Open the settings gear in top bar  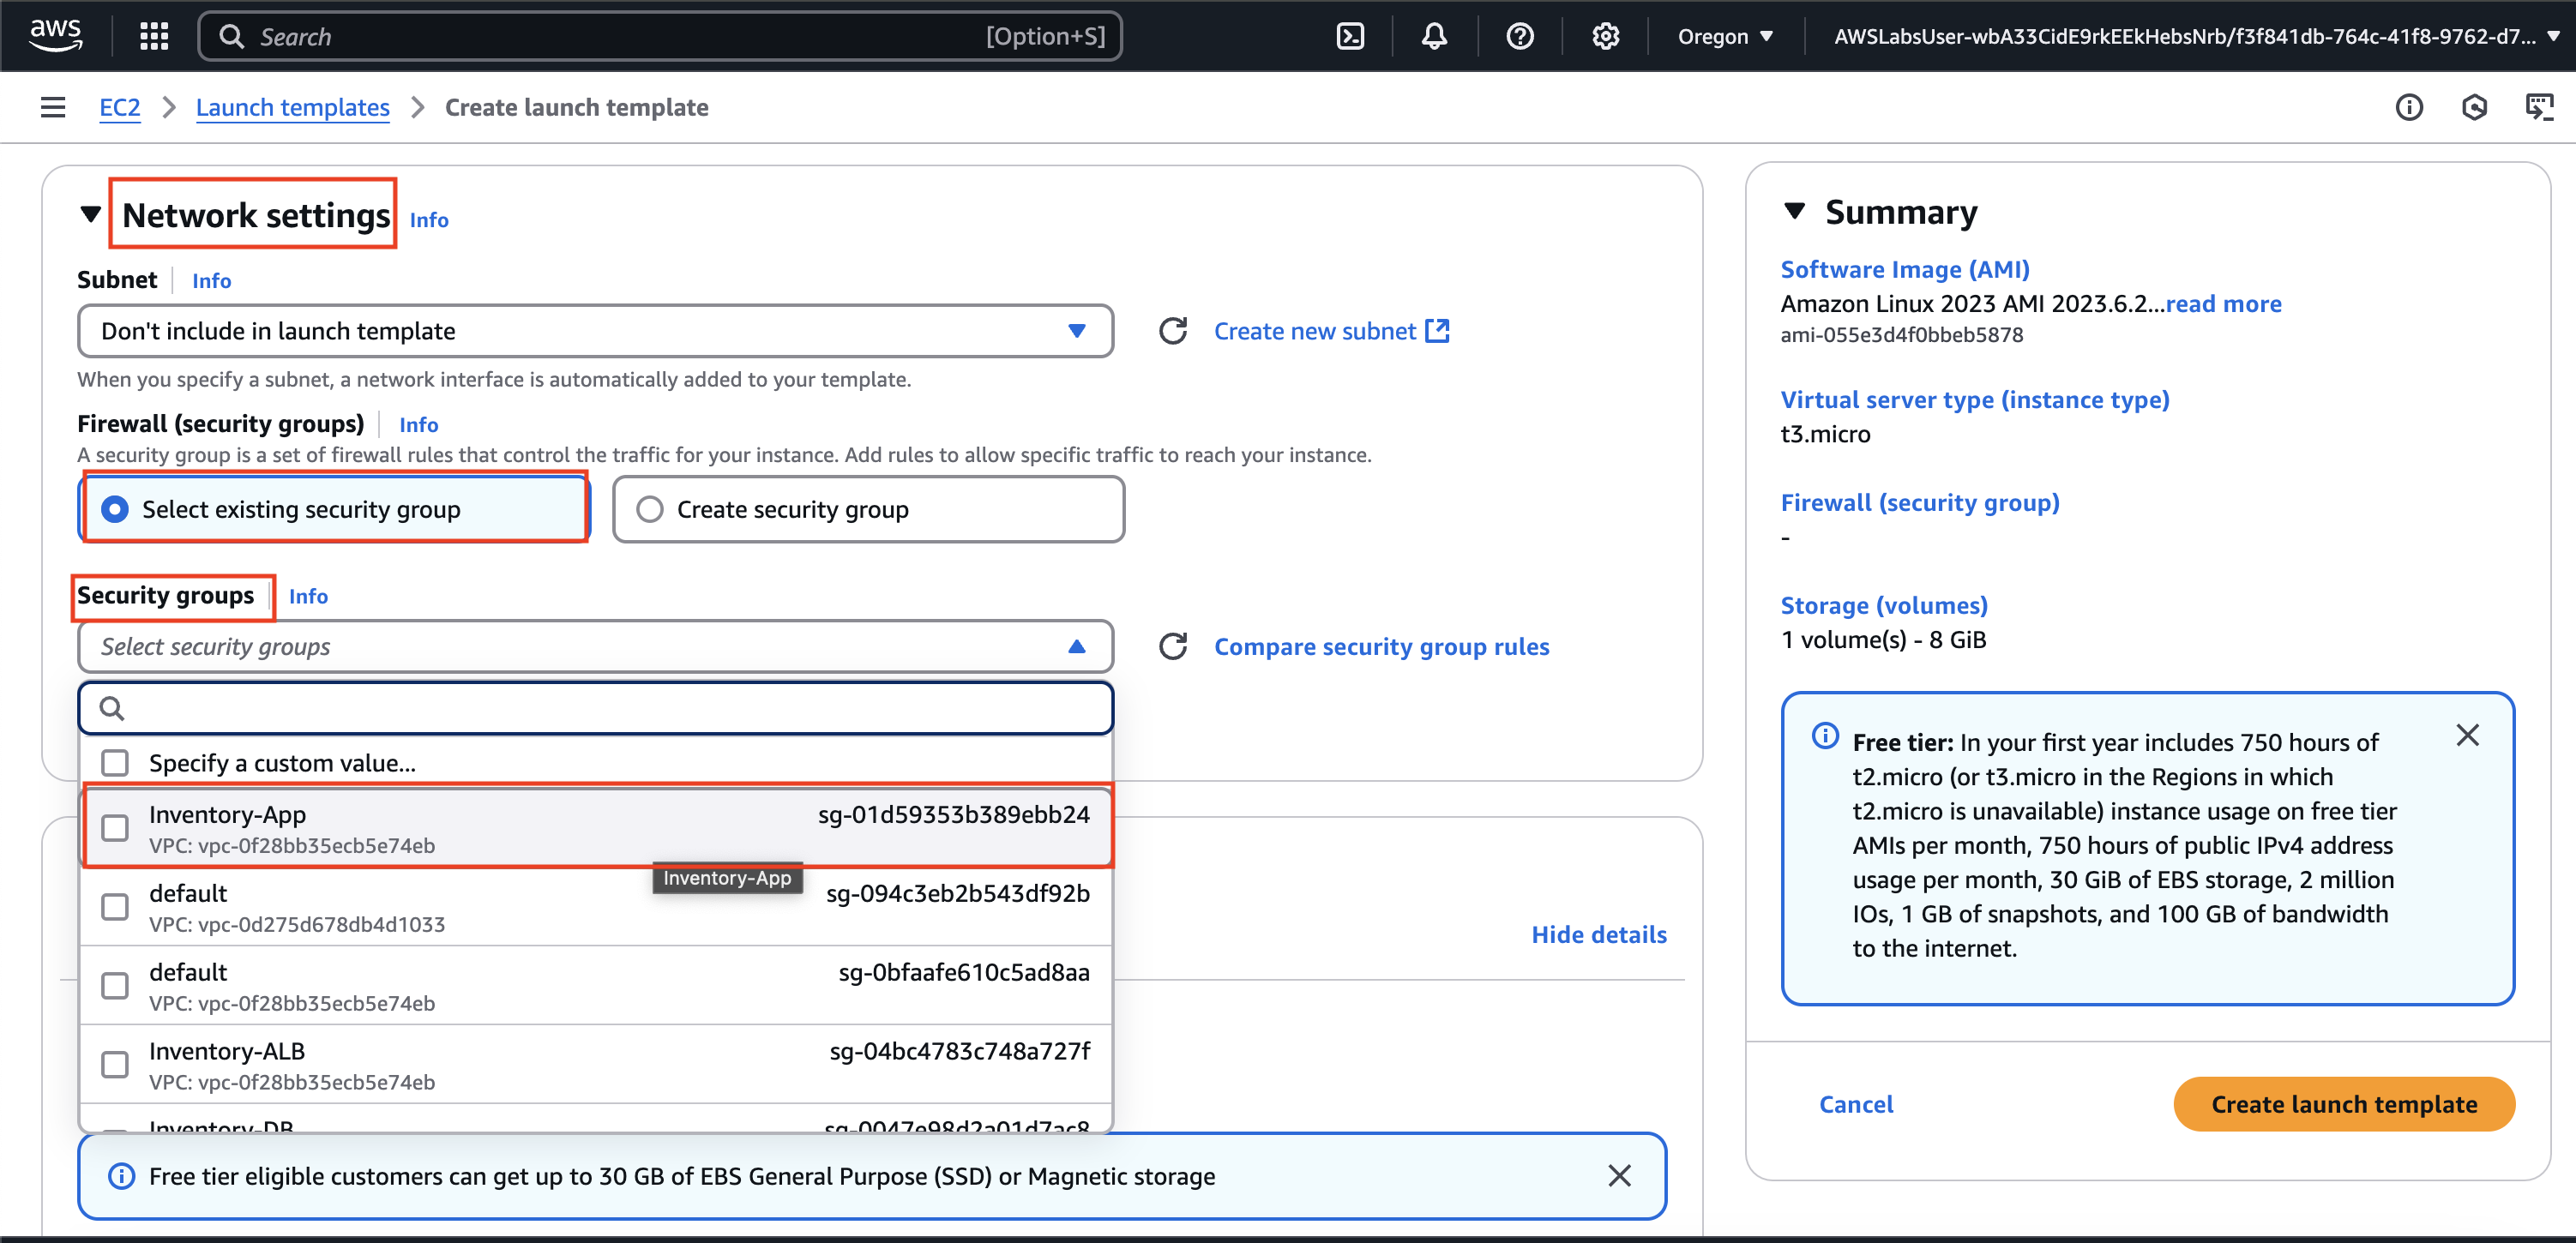point(1605,36)
